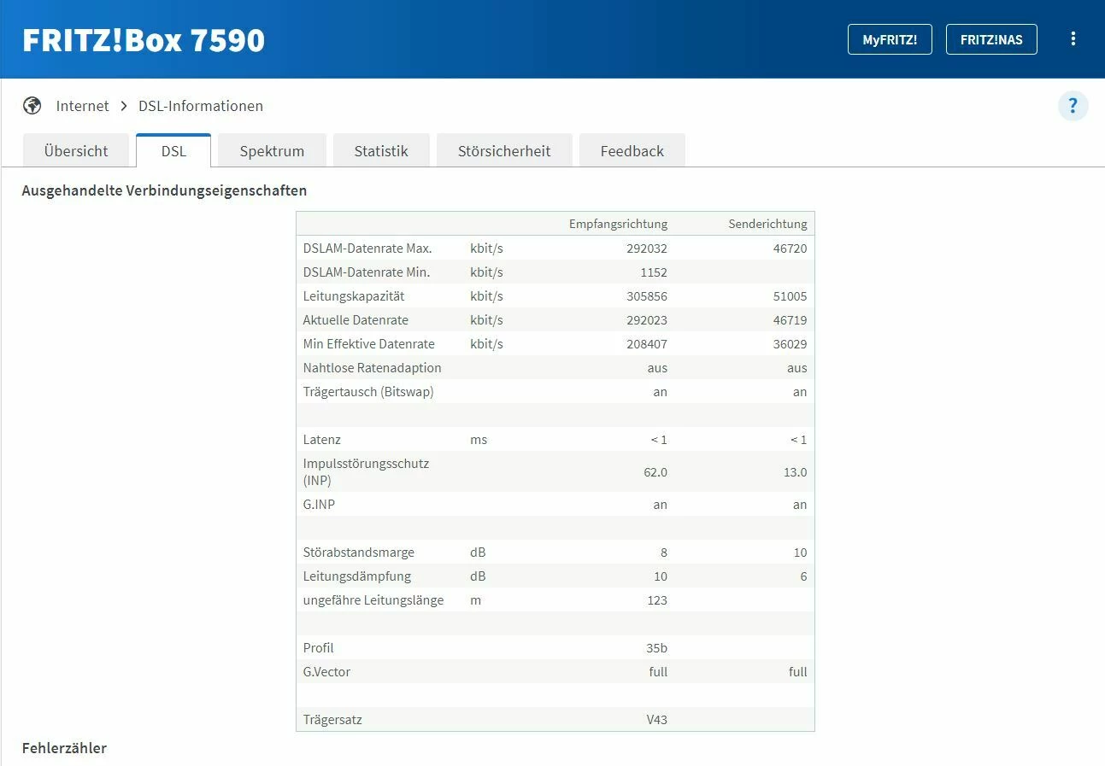The image size is (1105, 766).
Task: Select the Störabstandsmarge receive value 8
Action: [663, 553]
